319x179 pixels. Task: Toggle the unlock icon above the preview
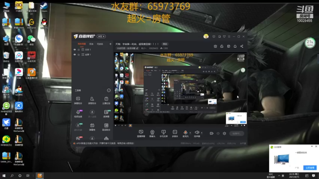coord(222,46)
